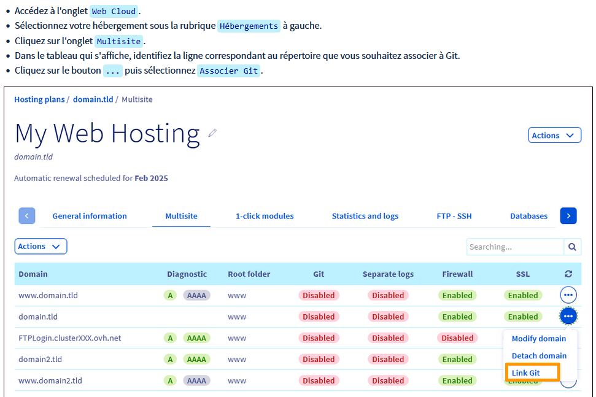Image resolution: width=596 pixels, height=397 pixels.
Task: Click Detach domain in the context menu
Action: pyautogui.click(x=538, y=356)
